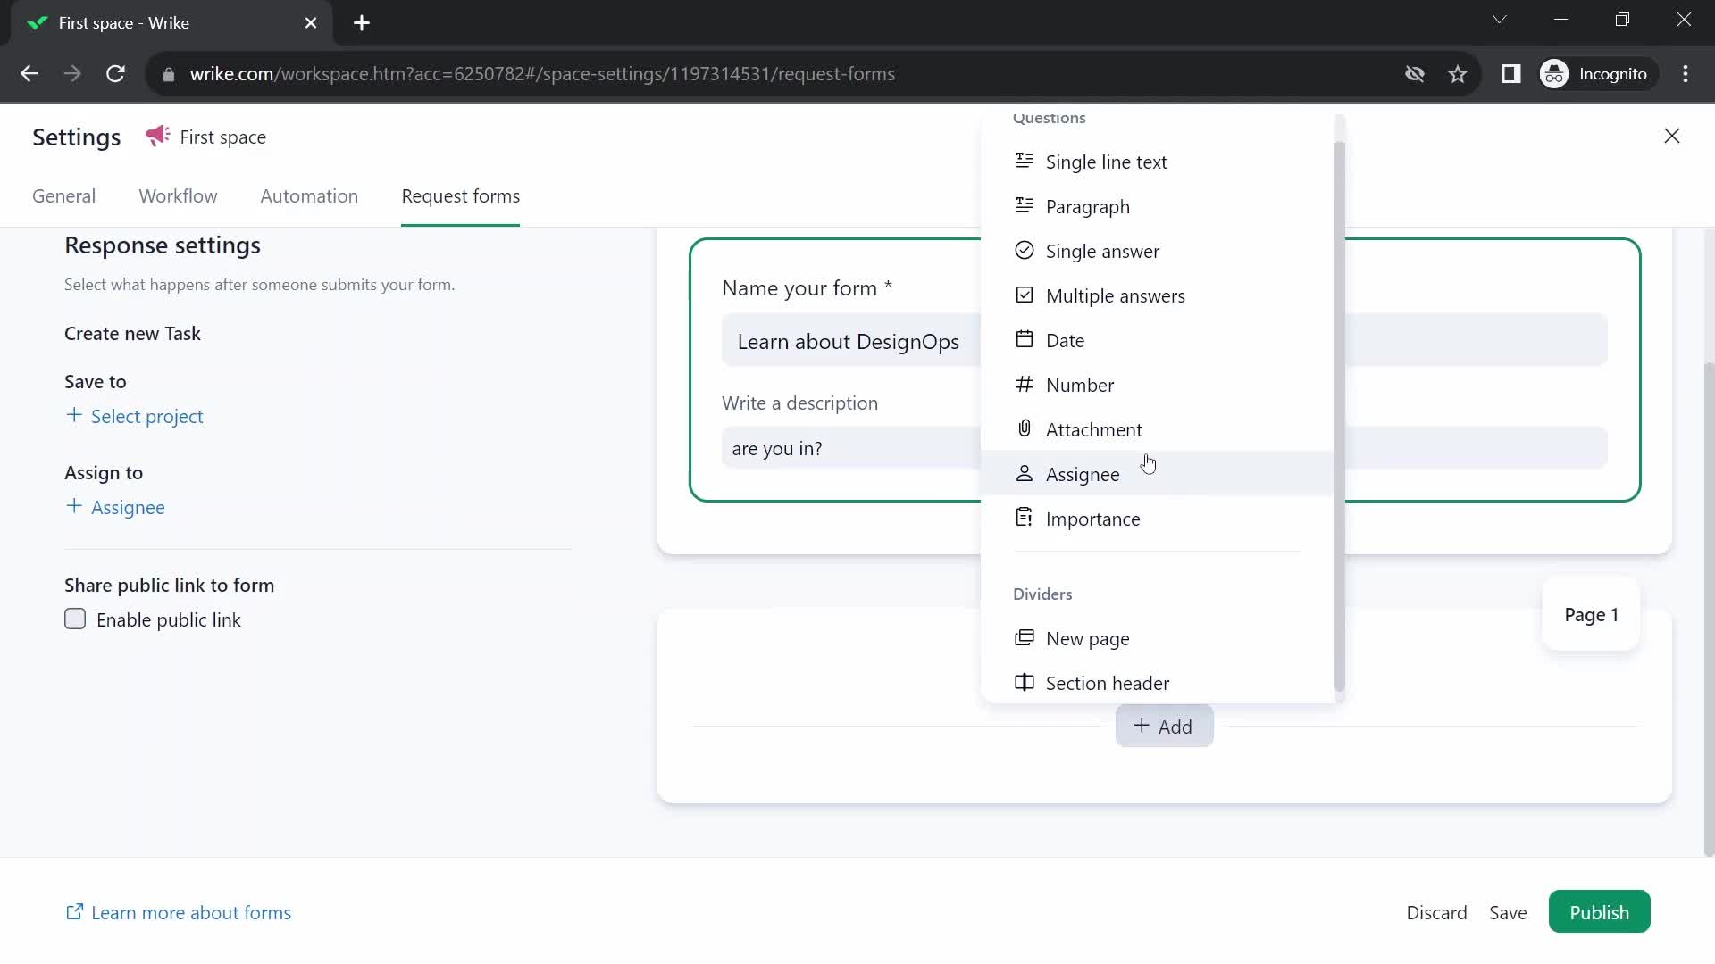Choose Assignee question type

point(1157,474)
